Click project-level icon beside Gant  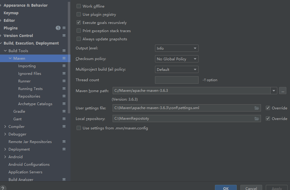[64, 119]
